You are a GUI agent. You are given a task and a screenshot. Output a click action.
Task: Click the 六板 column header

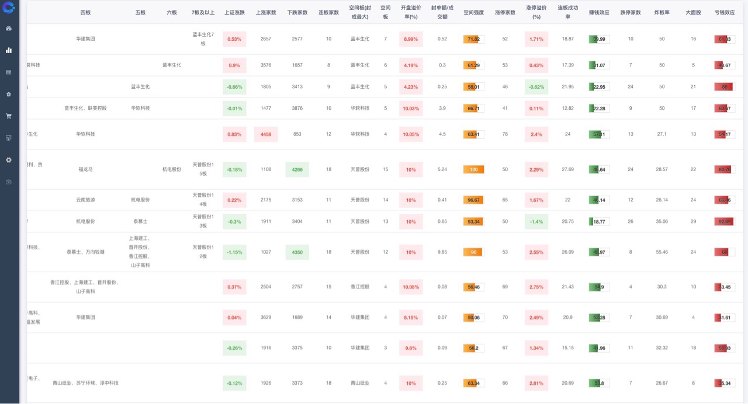point(172,12)
